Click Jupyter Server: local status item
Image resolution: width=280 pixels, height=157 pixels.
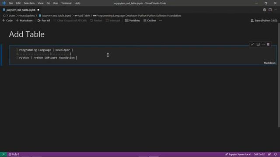(238, 154)
